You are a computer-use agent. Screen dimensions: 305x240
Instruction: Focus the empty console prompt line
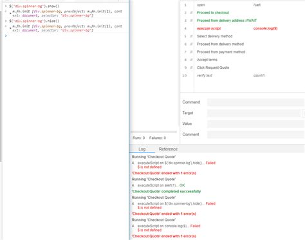click(x=66, y=35)
